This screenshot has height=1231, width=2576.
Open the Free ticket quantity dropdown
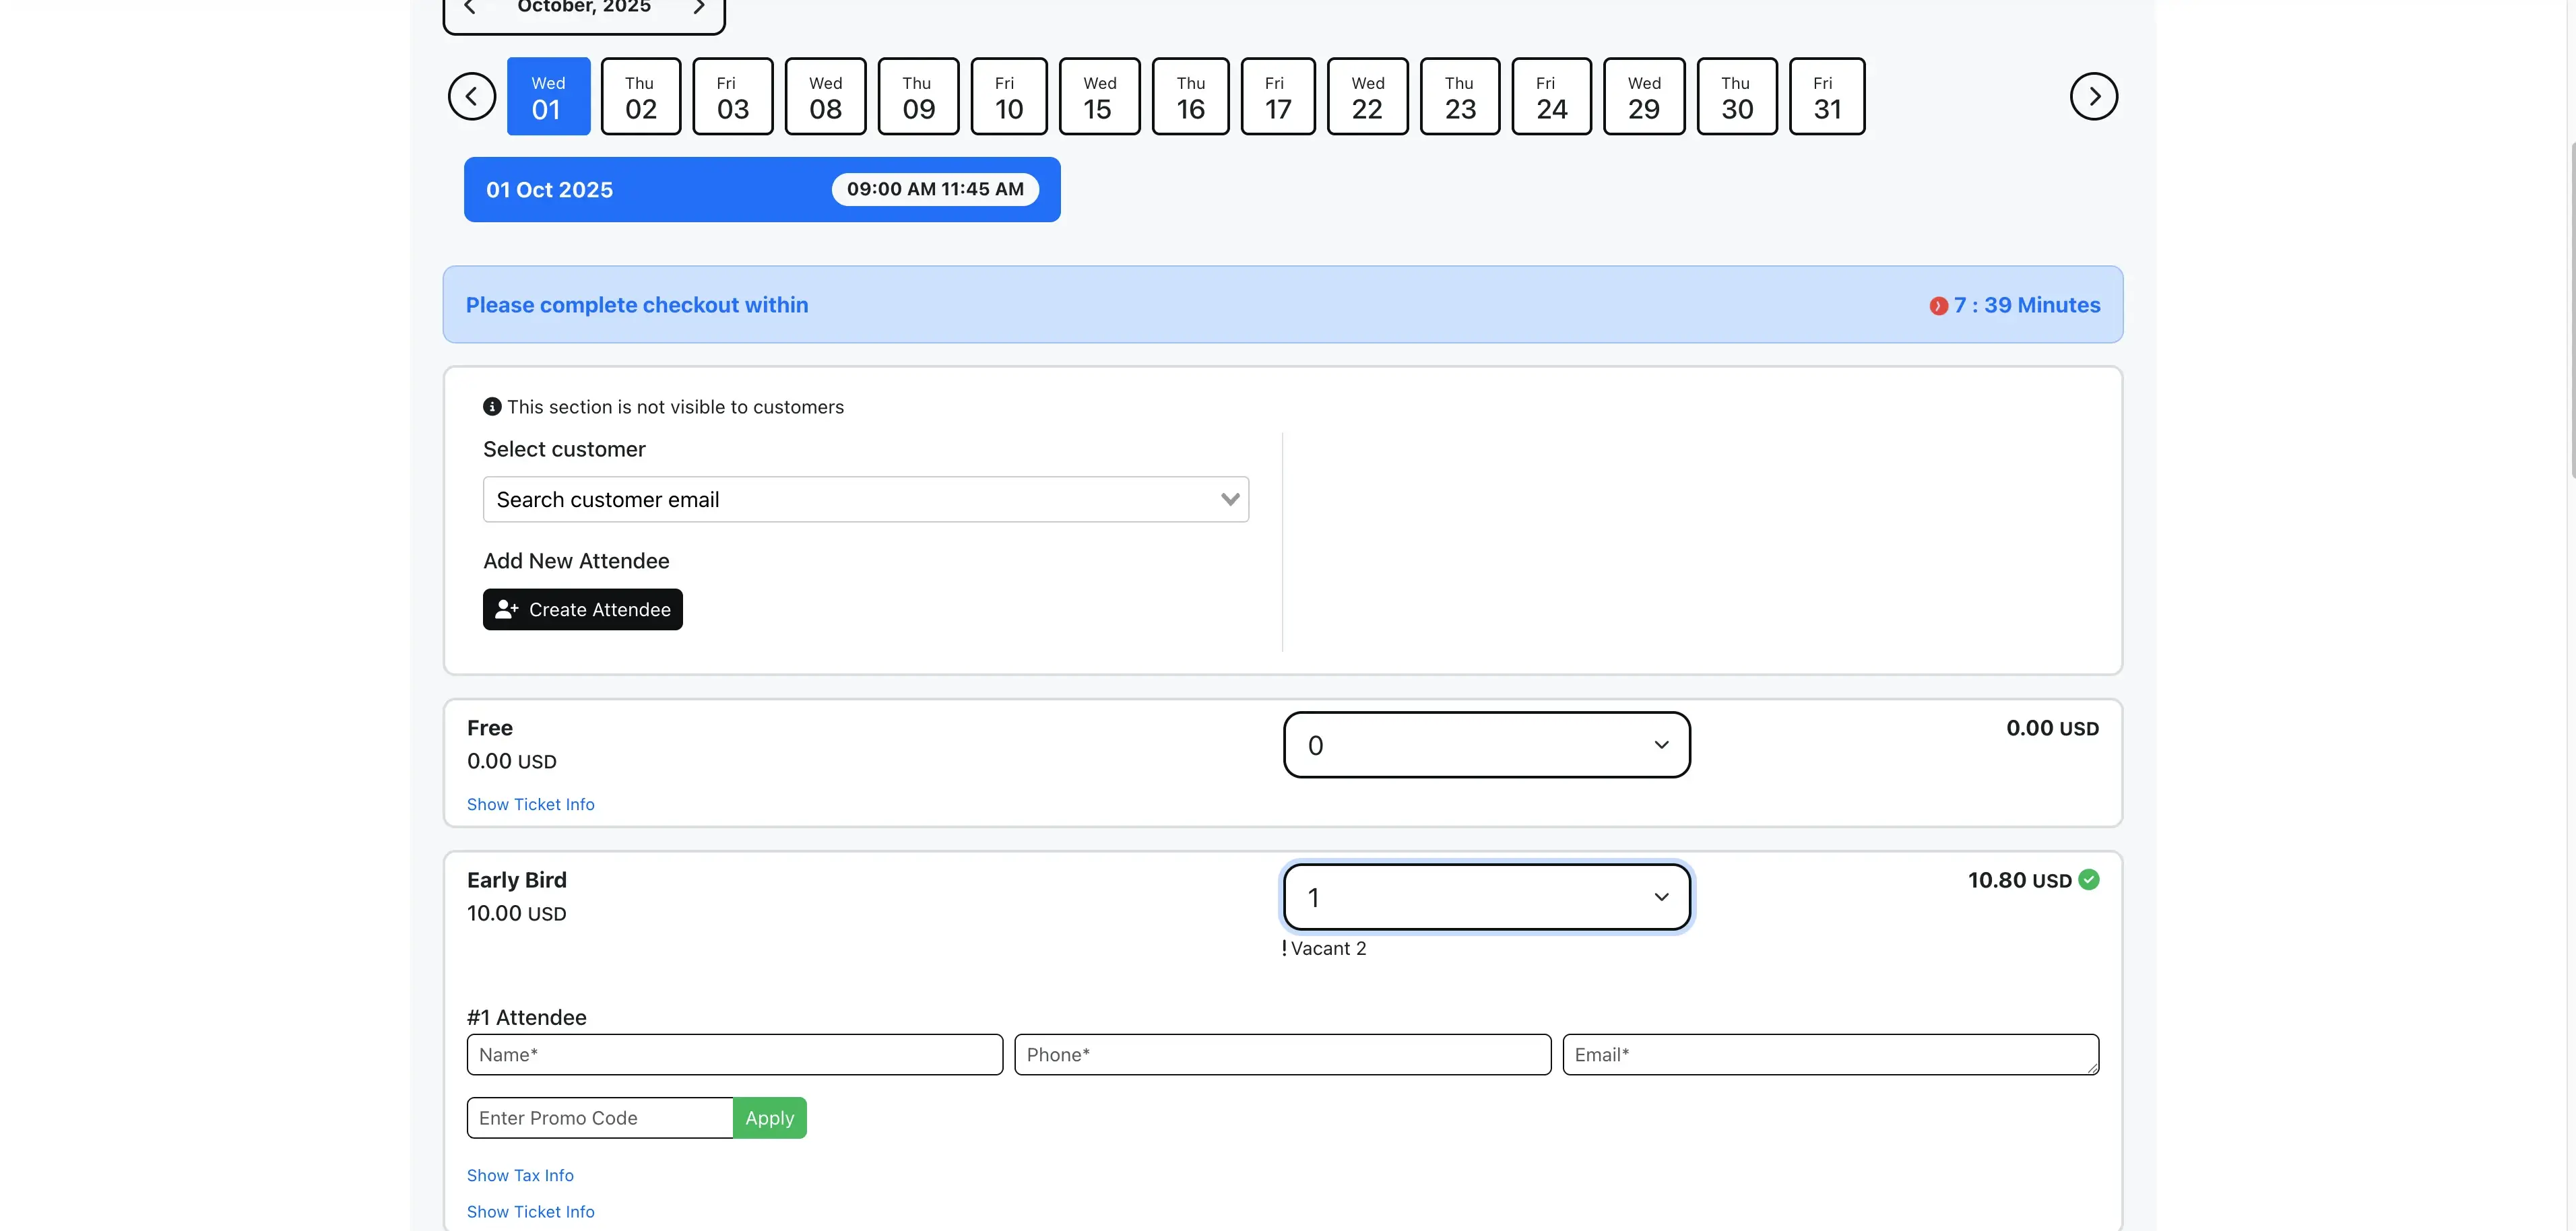1486,744
